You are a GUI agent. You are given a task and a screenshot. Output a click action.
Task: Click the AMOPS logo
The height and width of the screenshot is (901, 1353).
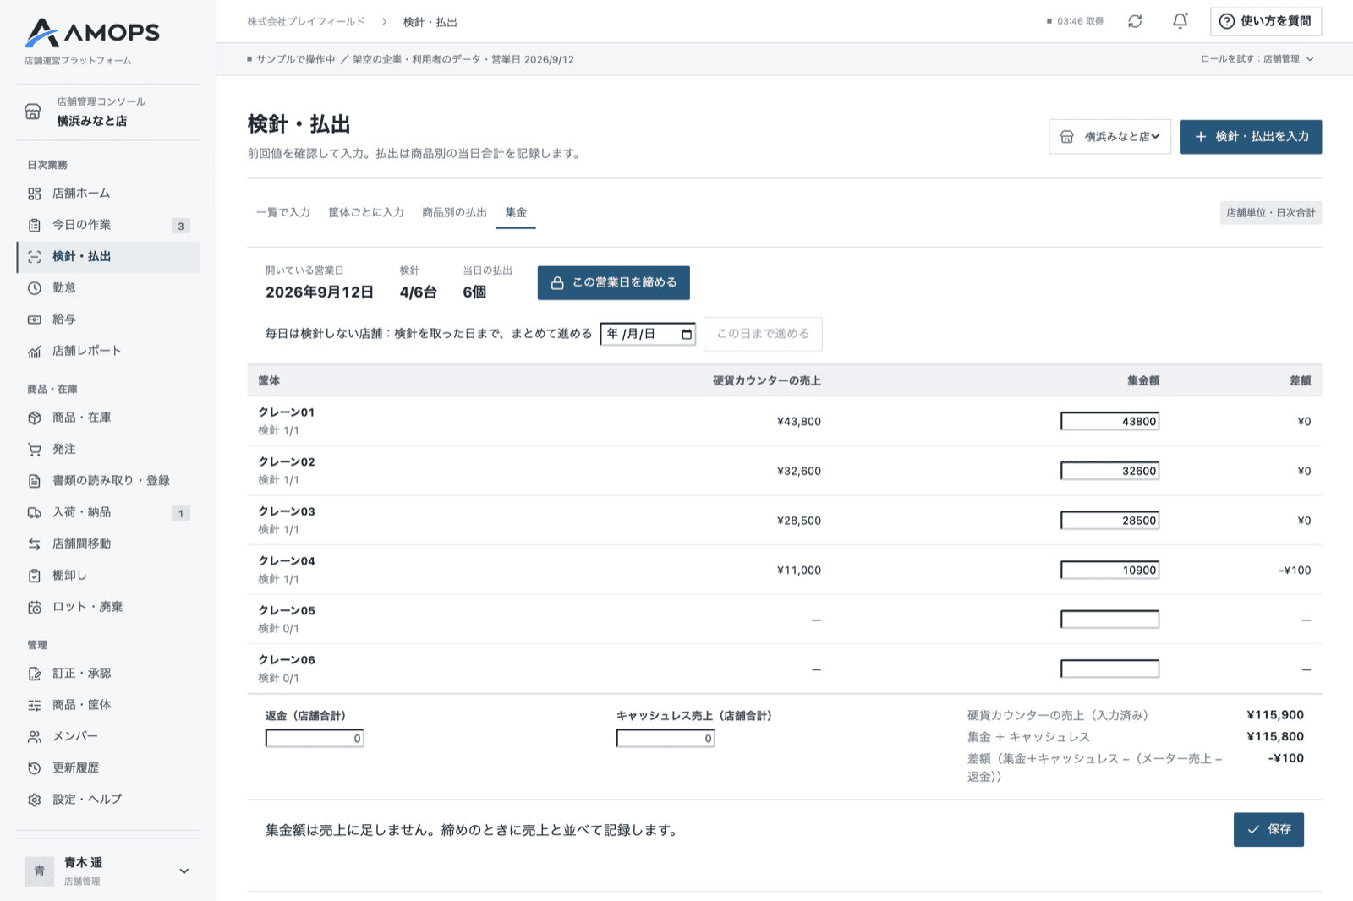[x=92, y=33]
